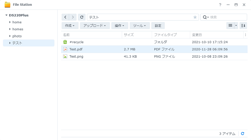This screenshot has height=140, width=251.
Task: Go forward with the right arrow button
Action: click(x=73, y=17)
